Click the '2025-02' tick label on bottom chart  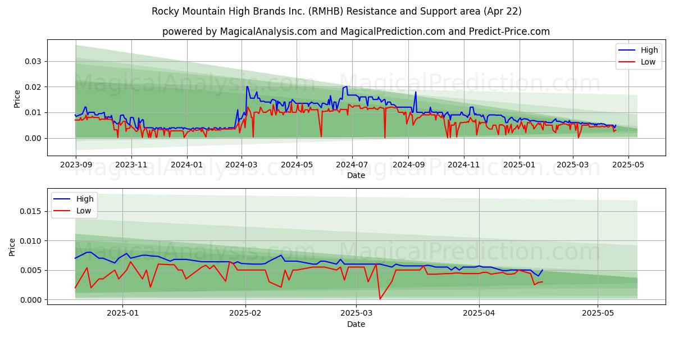coord(246,314)
